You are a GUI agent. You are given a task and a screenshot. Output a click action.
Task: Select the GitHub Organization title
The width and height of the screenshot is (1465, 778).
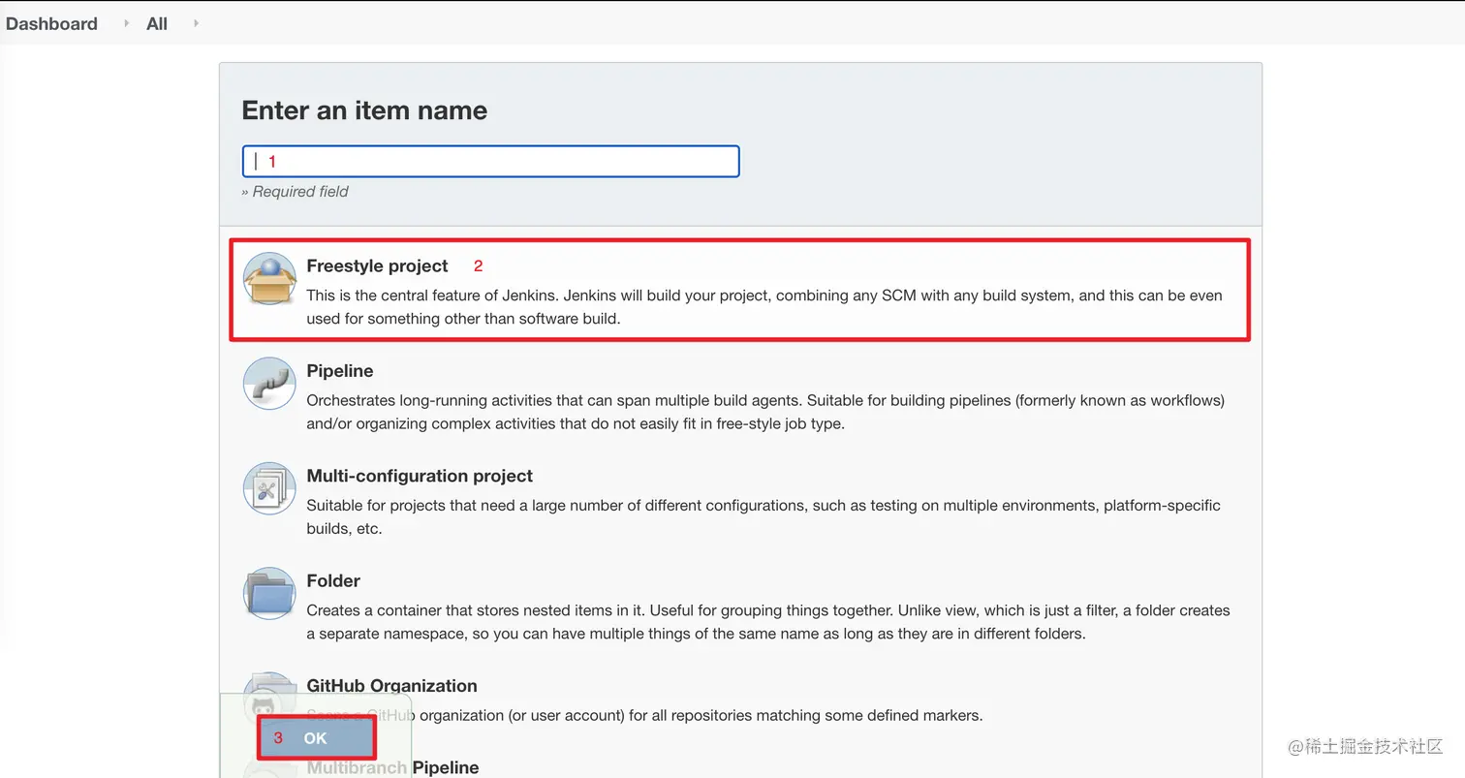tap(391, 685)
